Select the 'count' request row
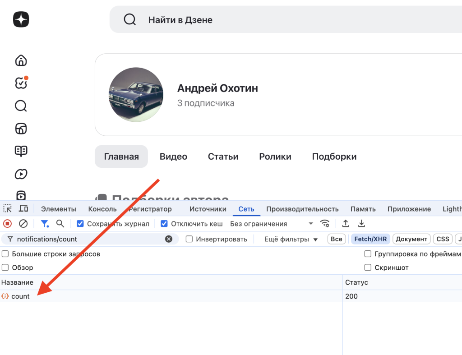 20,296
